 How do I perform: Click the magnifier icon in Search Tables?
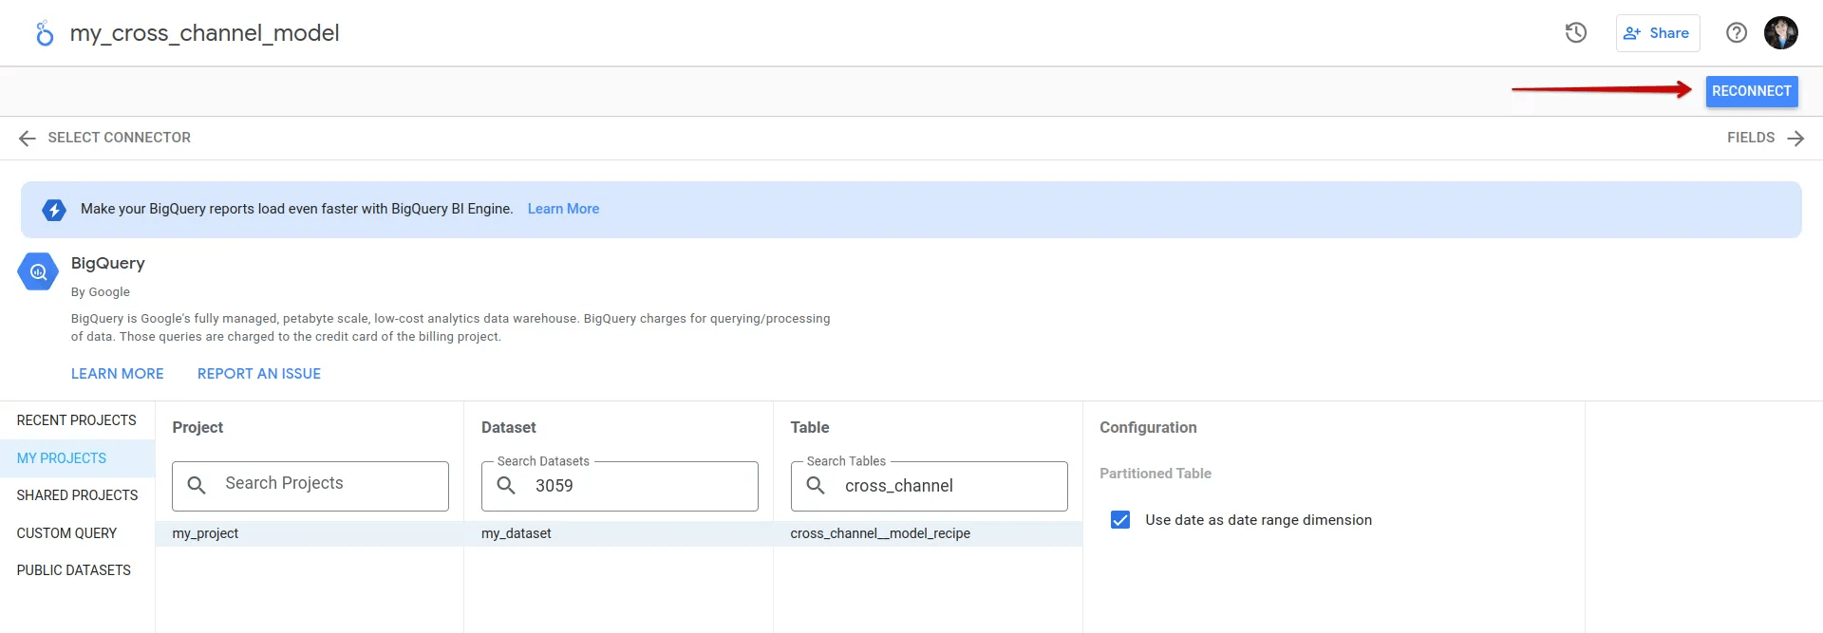point(816,486)
